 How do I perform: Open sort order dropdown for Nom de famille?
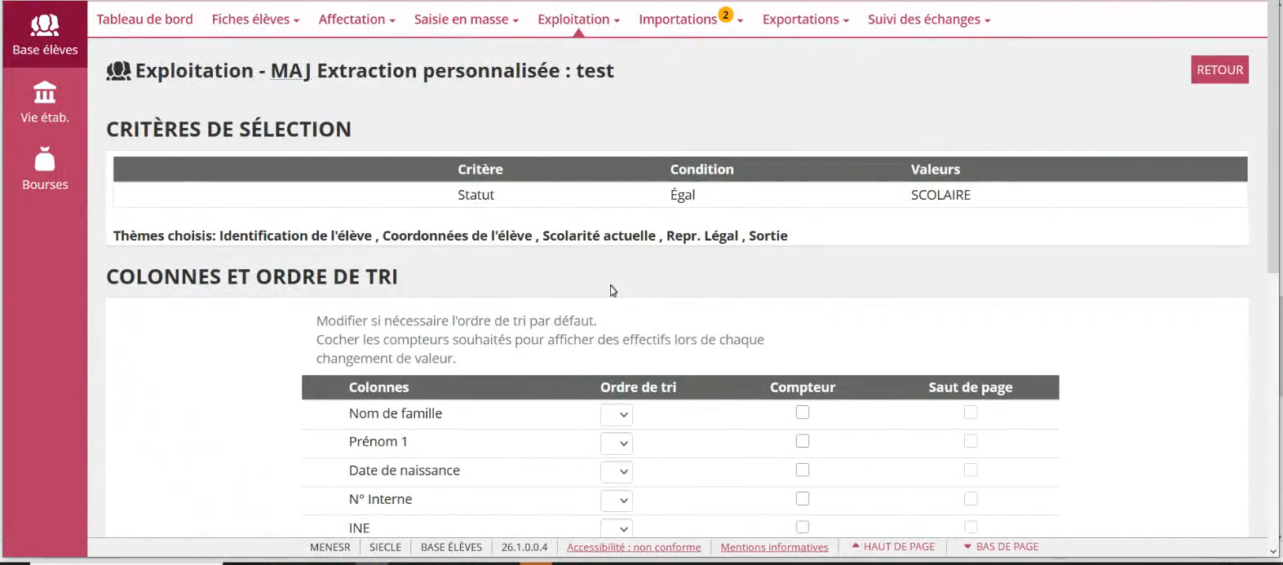coord(617,414)
